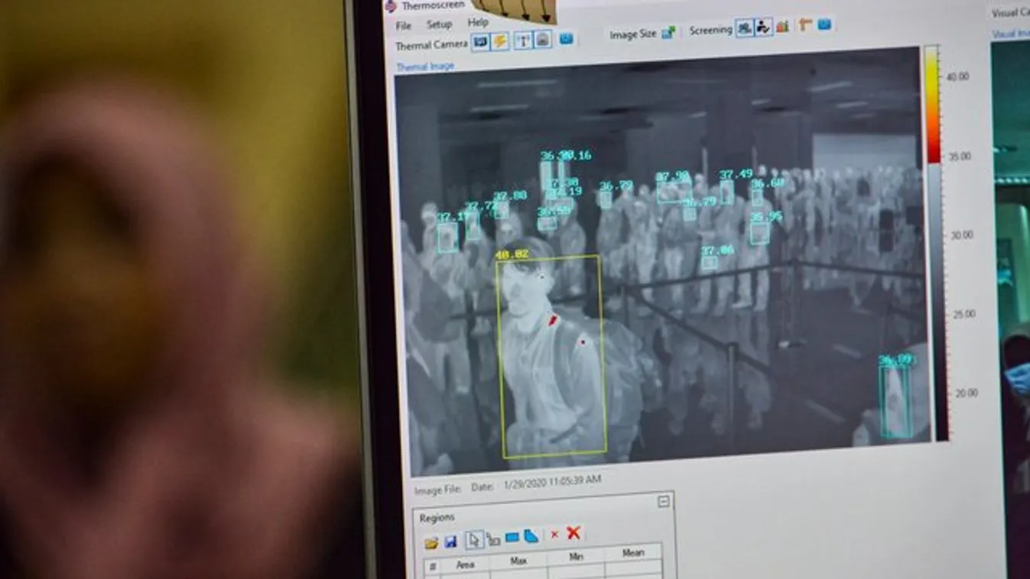Click the Min column header
Screen dimensions: 1030x579
click(576, 558)
